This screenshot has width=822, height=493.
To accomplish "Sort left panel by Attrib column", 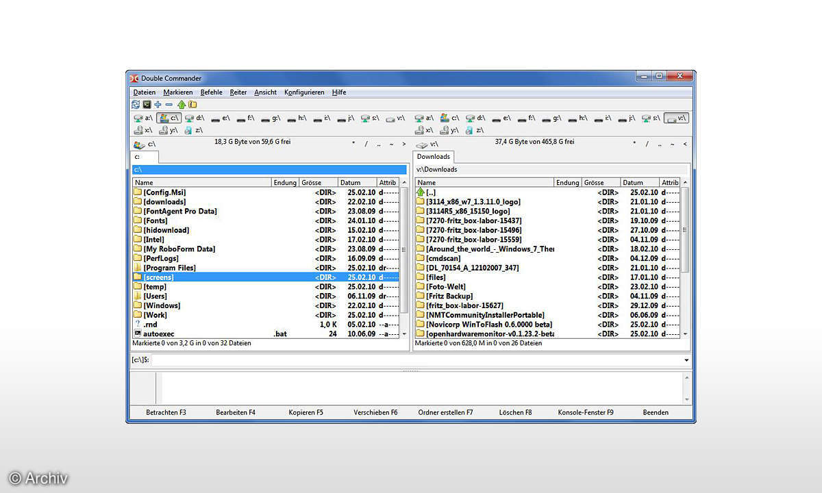I will 388,183.
